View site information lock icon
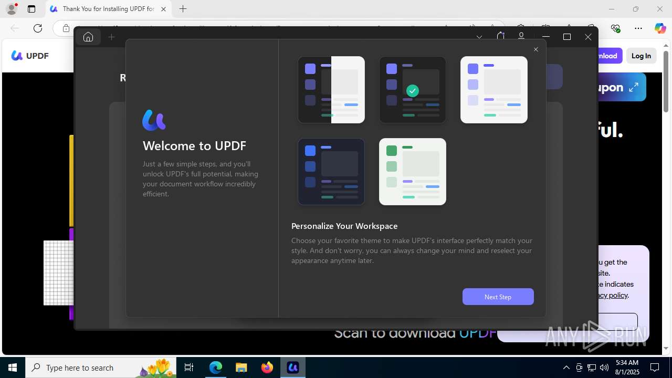This screenshot has height=378, width=672. coord(66,28)
